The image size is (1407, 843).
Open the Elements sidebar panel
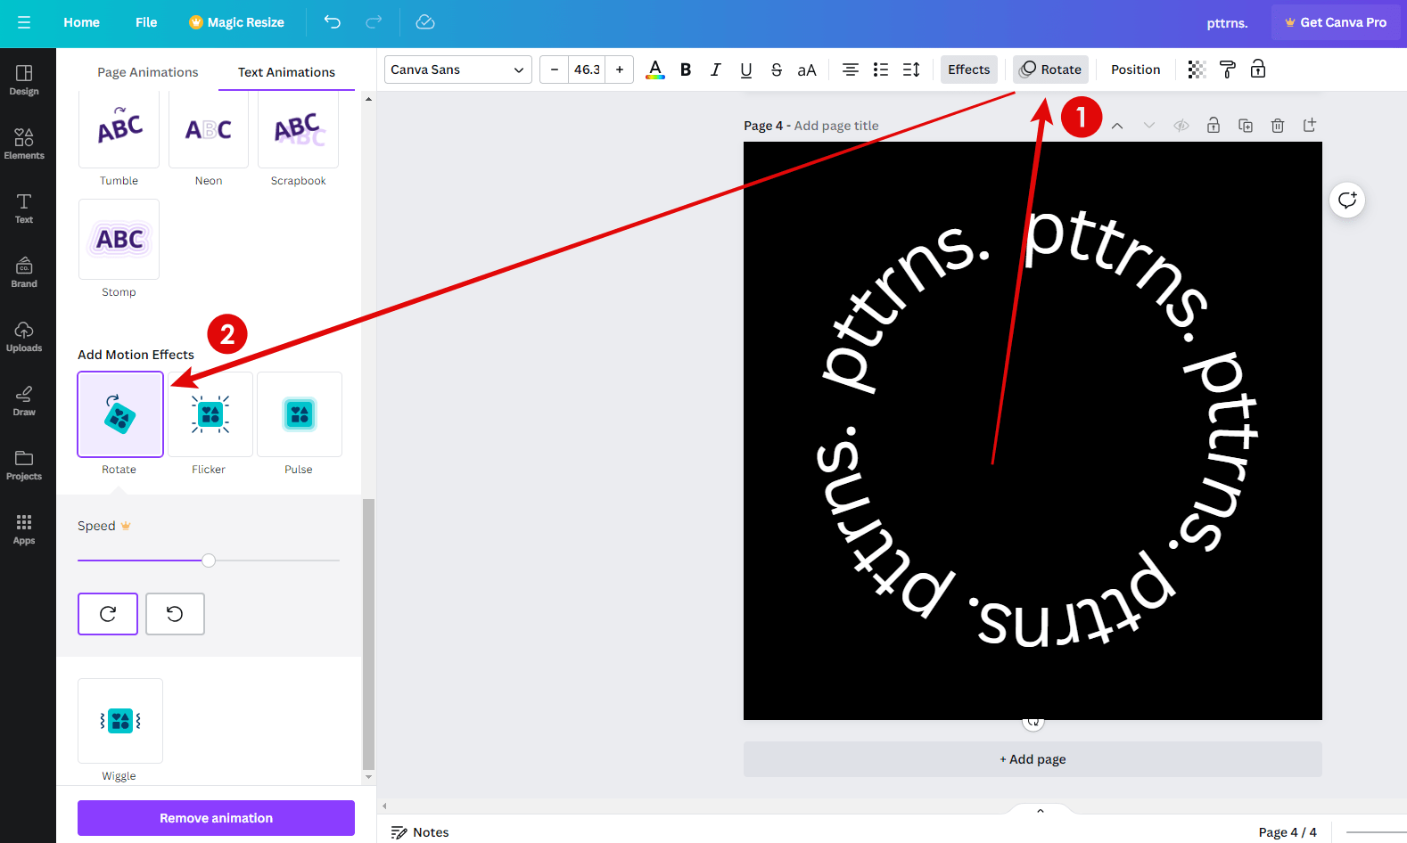pos(24,144)
